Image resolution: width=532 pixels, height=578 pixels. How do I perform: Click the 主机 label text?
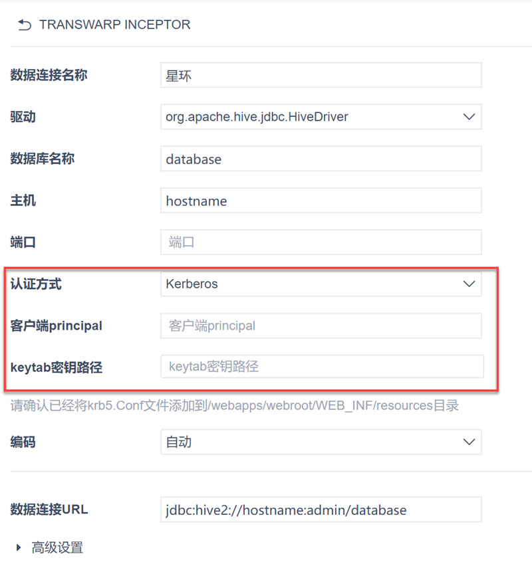(23, 201)
